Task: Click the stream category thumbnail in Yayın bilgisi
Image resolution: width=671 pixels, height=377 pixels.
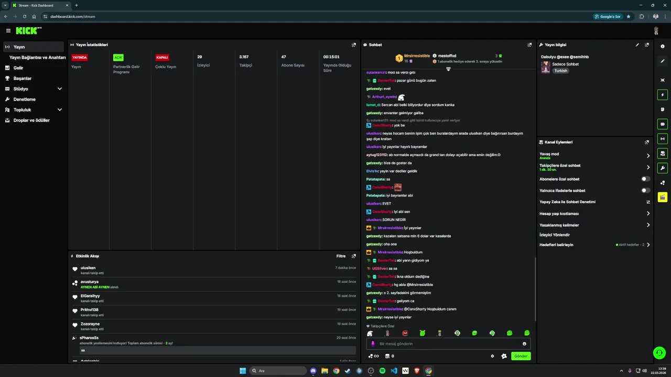Action: tap(546, 67)
